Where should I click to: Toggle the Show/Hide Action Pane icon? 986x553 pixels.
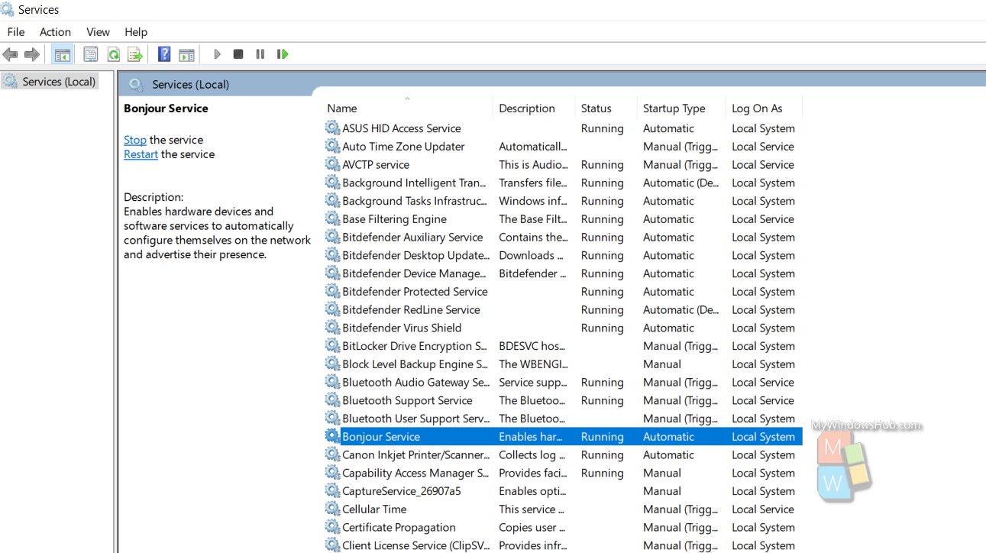[x=186, y=54]
